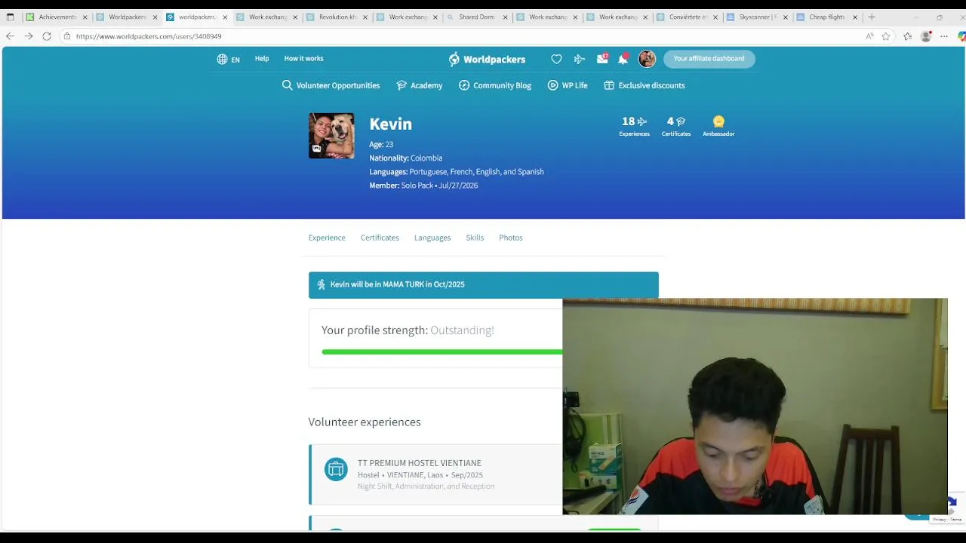Viewport: 966px width, 543px height.
Task: Click the browser back arrow
Action: 10,36
